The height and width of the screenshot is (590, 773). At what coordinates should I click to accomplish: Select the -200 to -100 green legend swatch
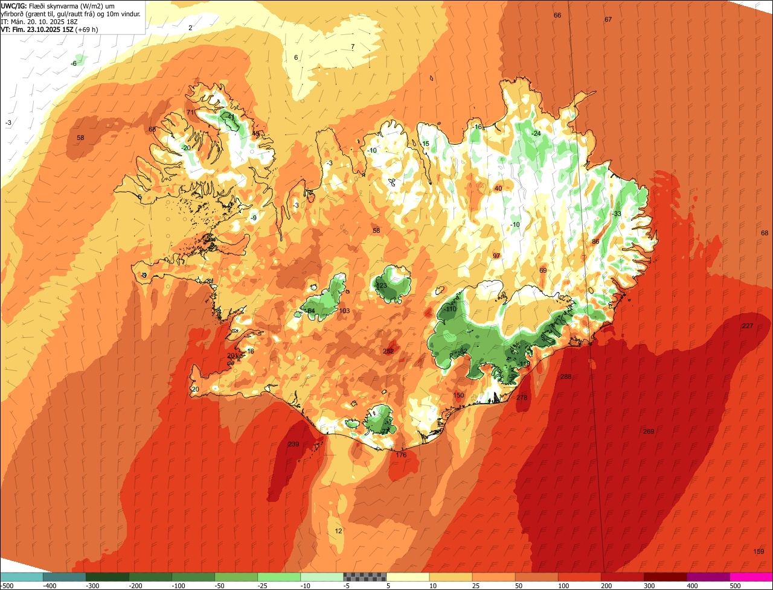(x=150, y=577)
